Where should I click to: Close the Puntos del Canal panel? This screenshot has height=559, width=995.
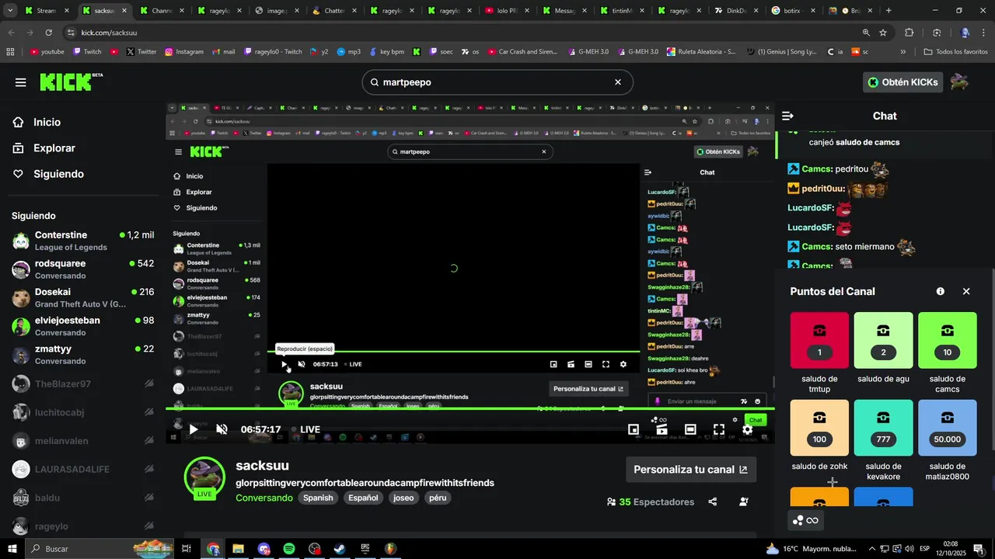(966, 291)
